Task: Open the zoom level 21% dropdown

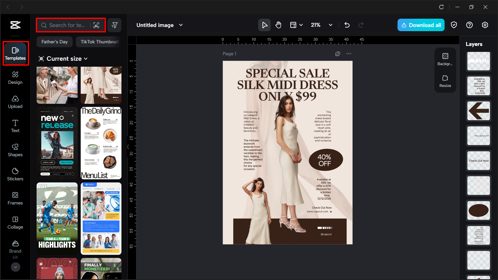Action: 322,25
